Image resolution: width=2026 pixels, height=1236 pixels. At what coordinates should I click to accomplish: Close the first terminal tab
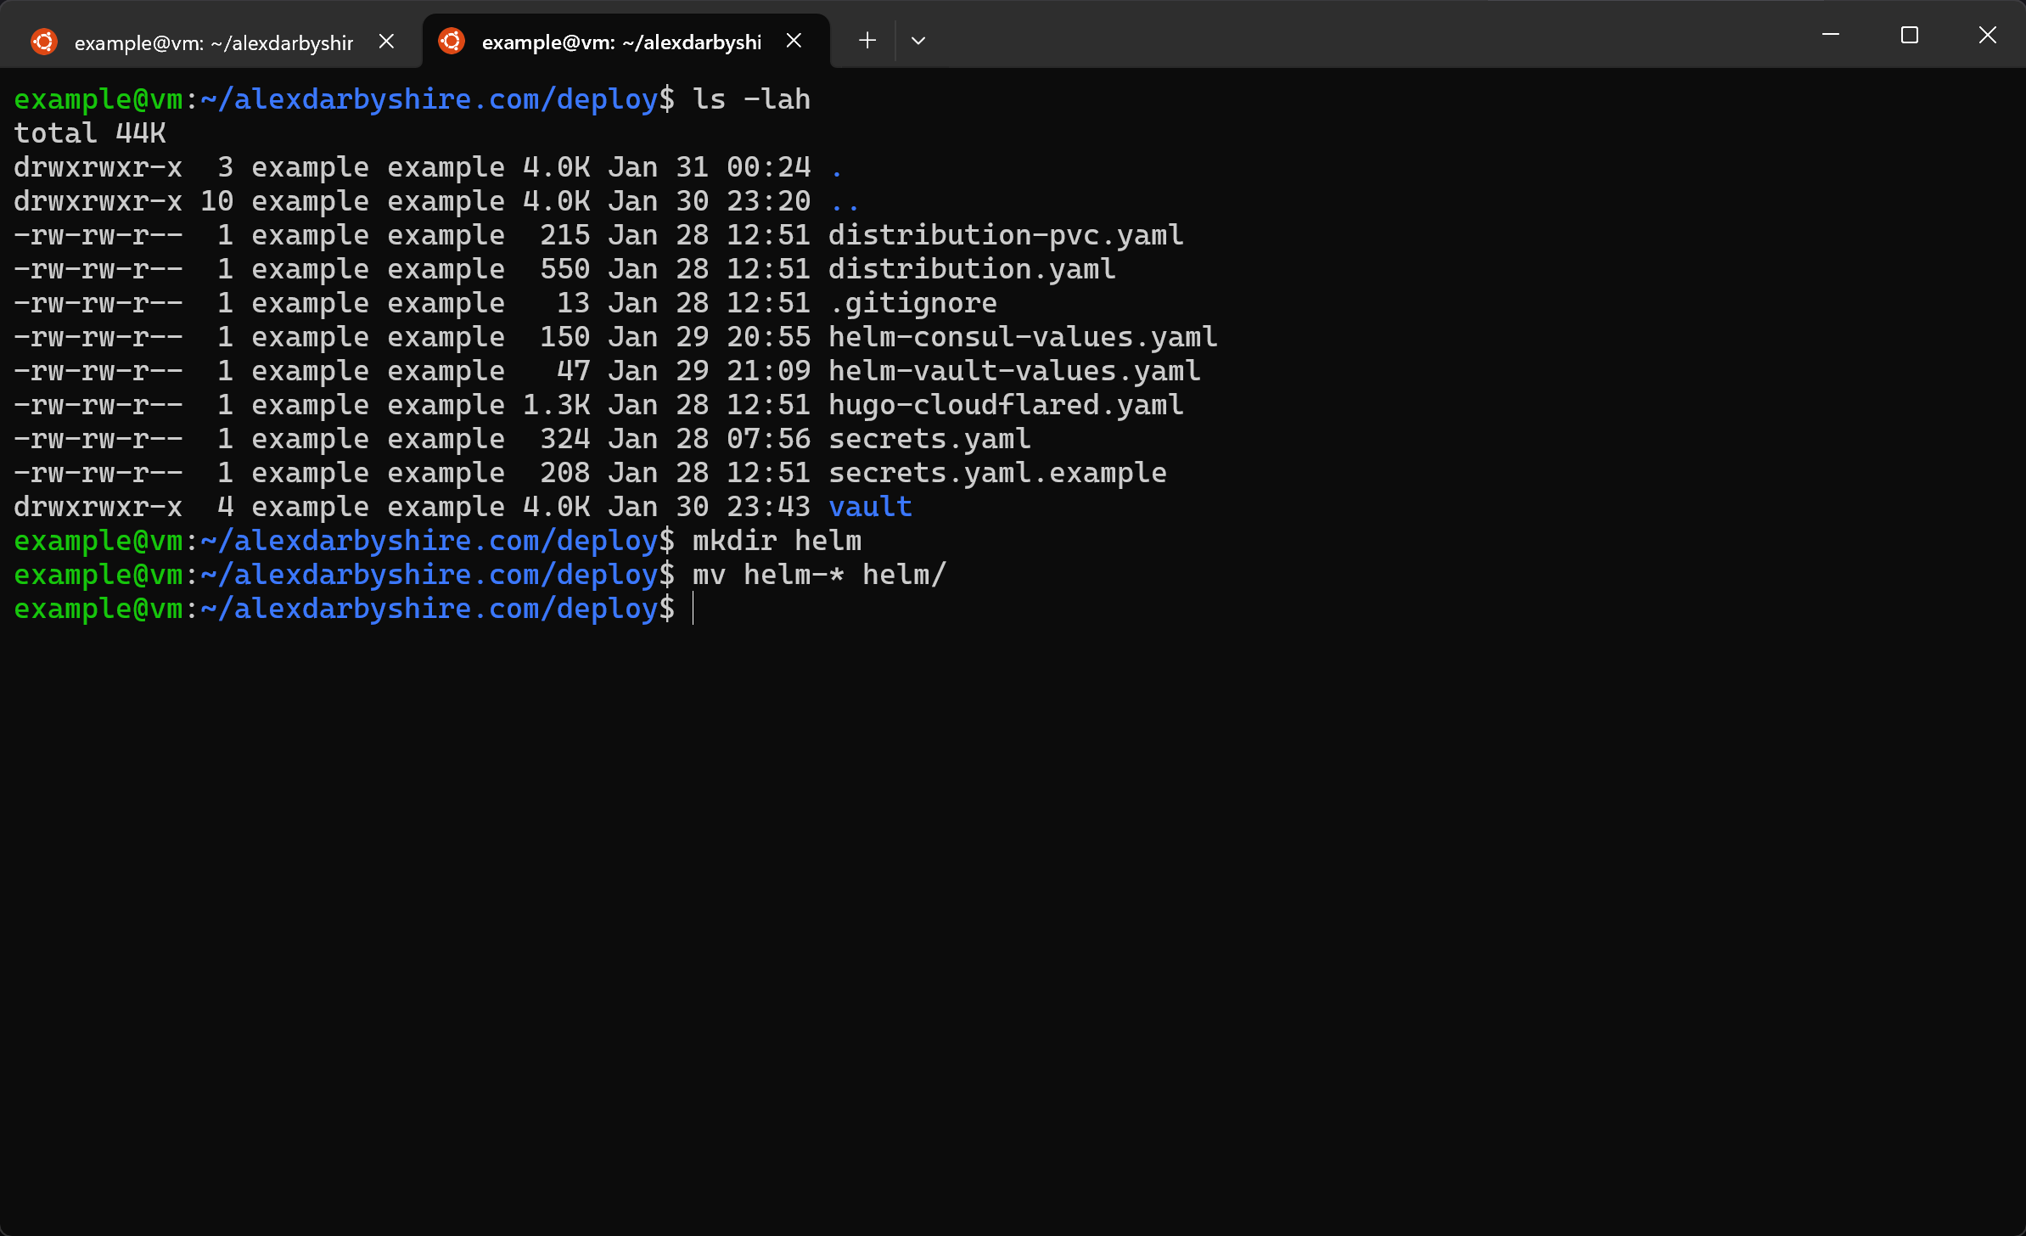(386, 42)
